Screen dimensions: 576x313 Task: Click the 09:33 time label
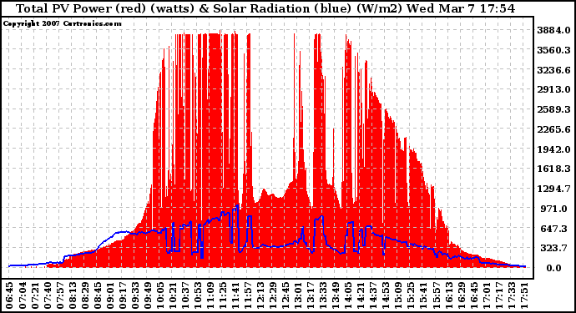[134, 295]
